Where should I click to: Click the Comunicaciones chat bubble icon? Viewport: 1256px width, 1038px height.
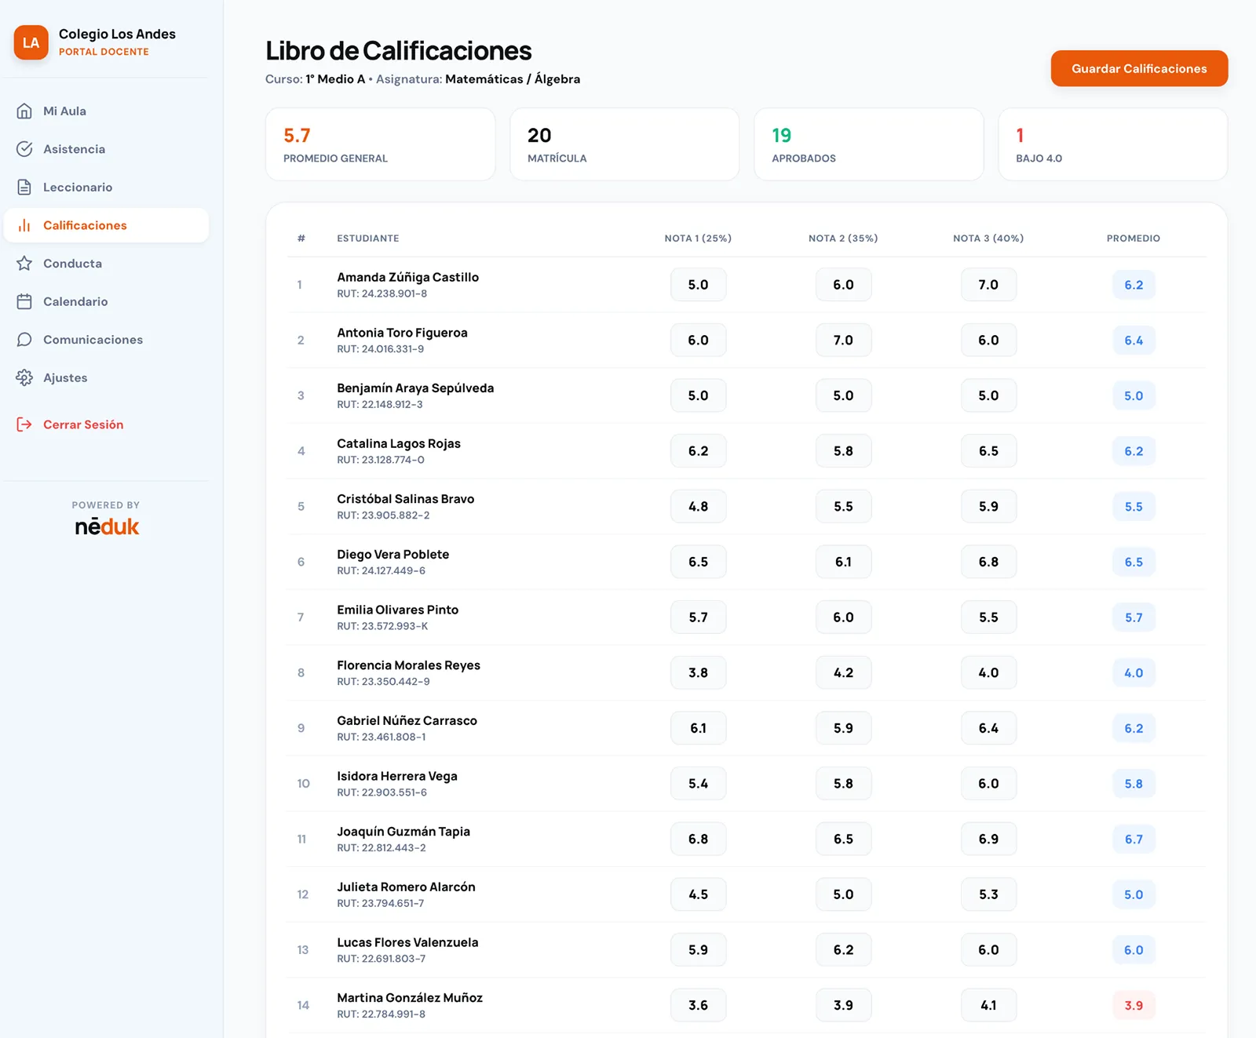coord(24,339)
